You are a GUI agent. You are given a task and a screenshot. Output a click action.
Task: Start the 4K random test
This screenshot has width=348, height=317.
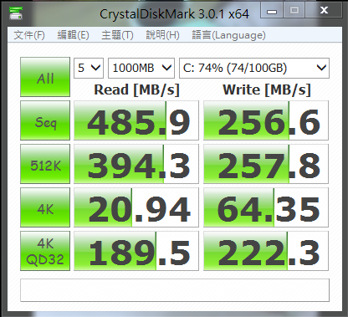click(x=45, y=207)
